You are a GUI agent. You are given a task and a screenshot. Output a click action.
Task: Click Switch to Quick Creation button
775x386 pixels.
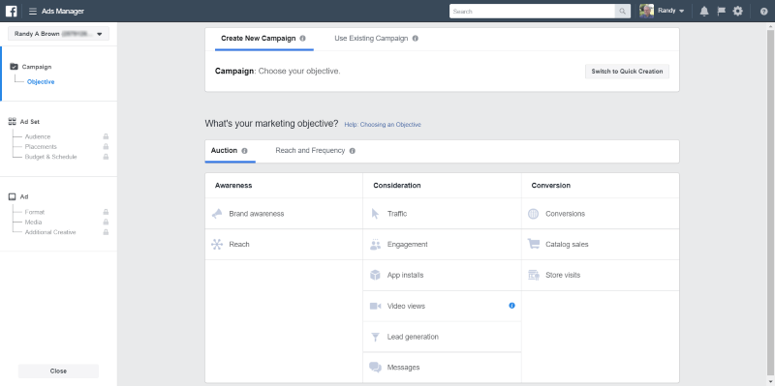click(x=627, y=72)
